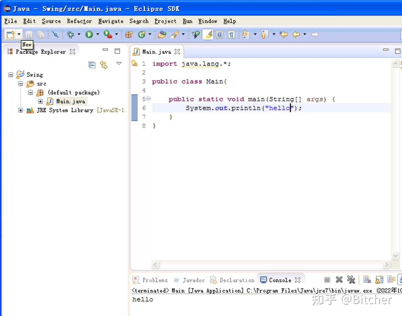Collapse the default package node
The image size is (402, 316).
click(x=31, y=93)
